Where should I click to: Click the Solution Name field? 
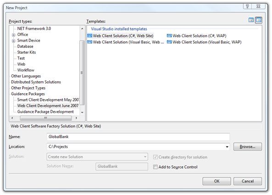tap(122, 167)
